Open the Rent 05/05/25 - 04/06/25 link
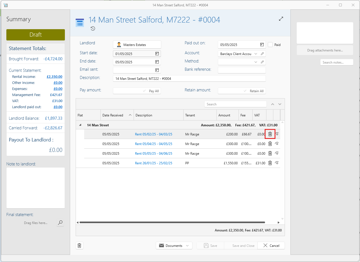The width and height of the screenshot is (360, 262). click(x=153, y=154)
